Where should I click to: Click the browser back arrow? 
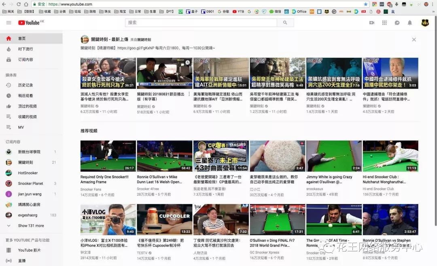4,4
